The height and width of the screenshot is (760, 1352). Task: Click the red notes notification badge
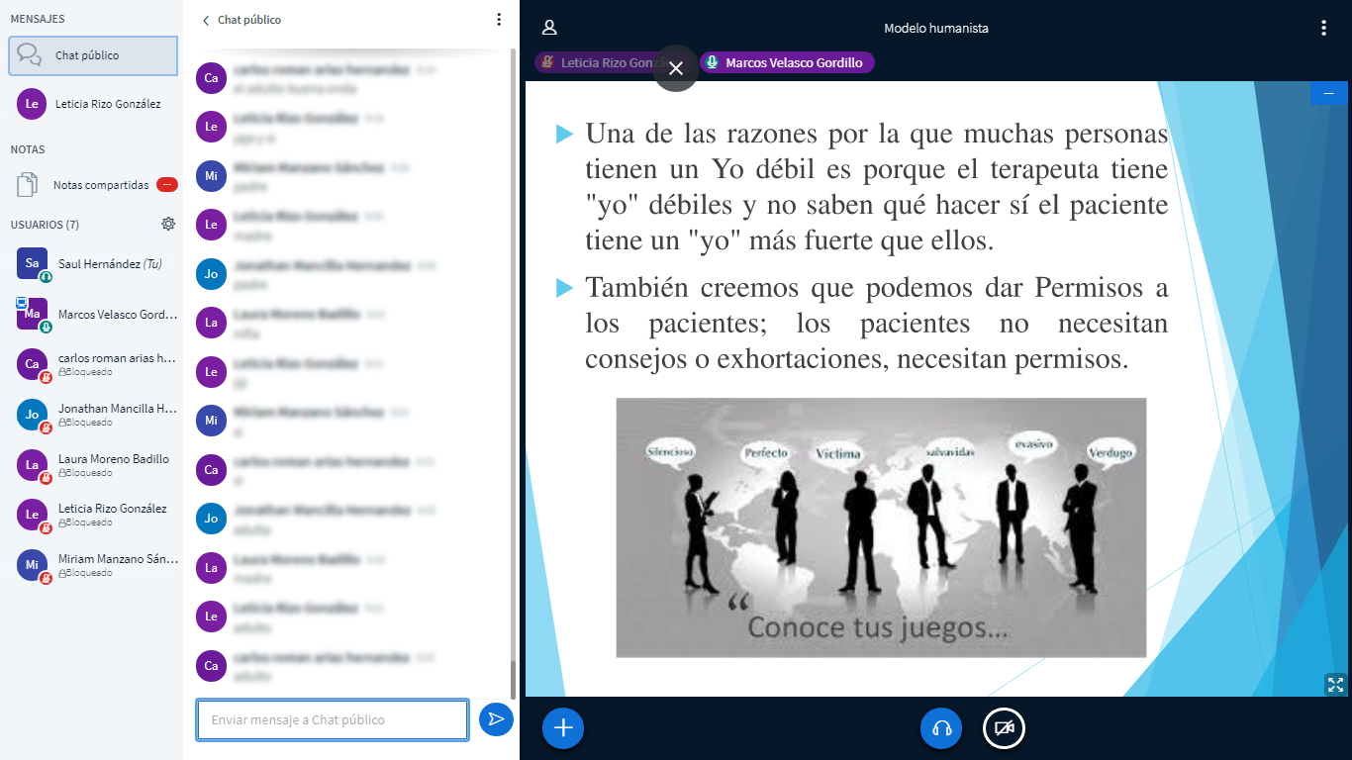[x=167, y=185]
